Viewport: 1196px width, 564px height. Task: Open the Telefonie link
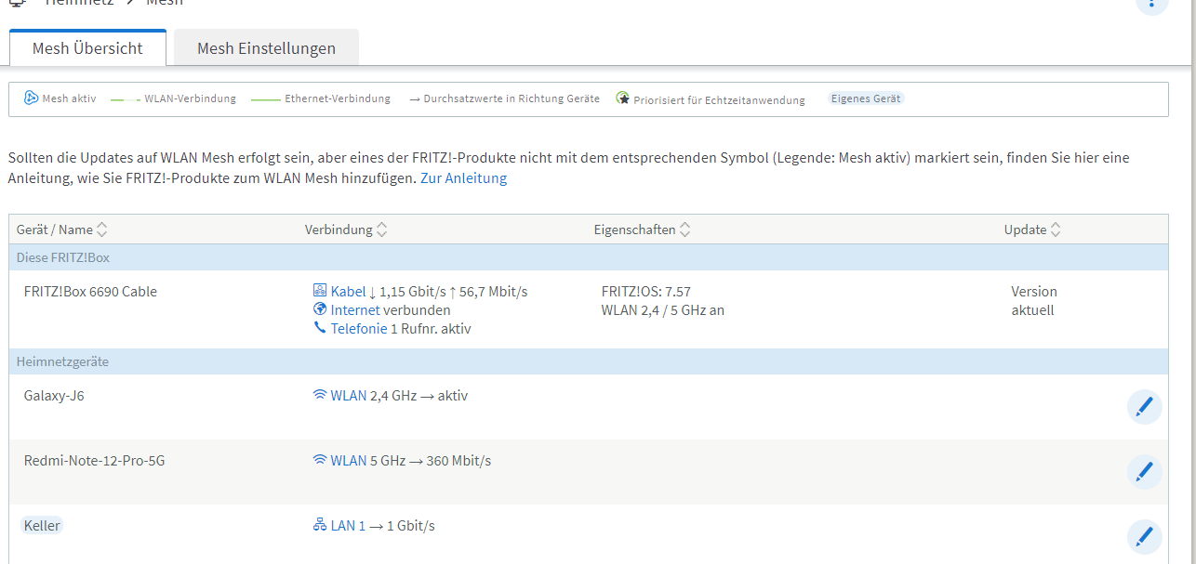coord(359,329)
